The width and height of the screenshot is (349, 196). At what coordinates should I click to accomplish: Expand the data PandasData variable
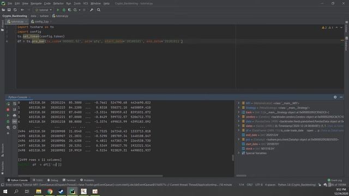[239, 121]
